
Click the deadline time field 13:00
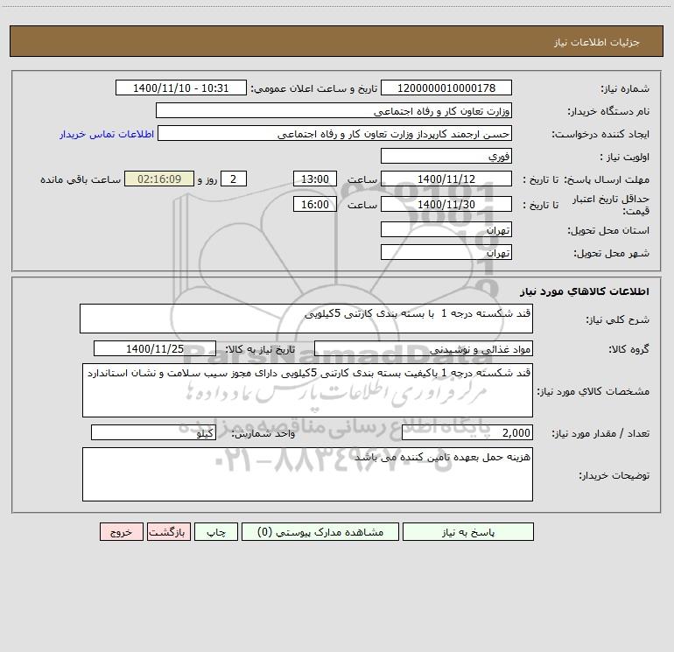tap(314, 179)
